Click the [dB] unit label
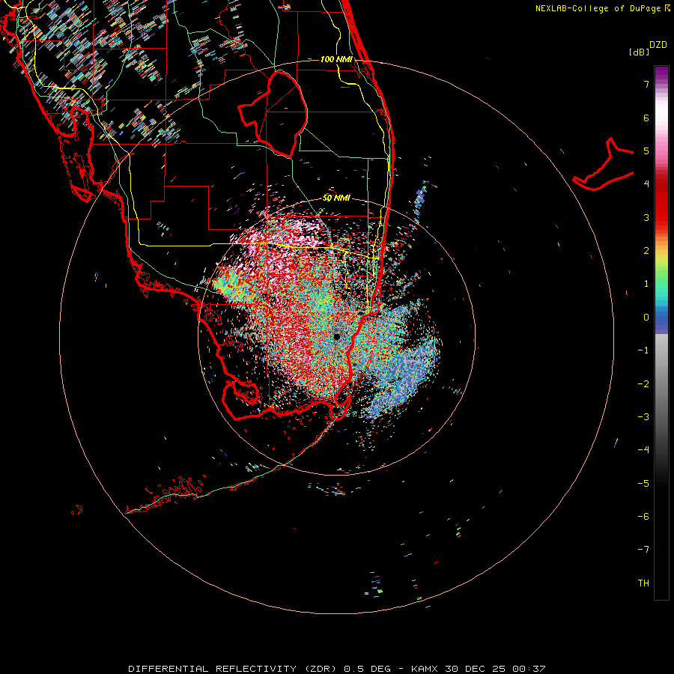674x674 pixels. point(639,52)
